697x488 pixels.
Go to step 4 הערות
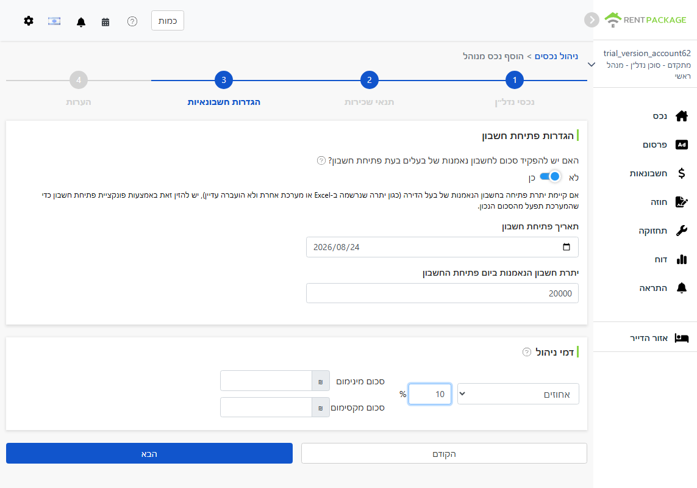point(79,80)
